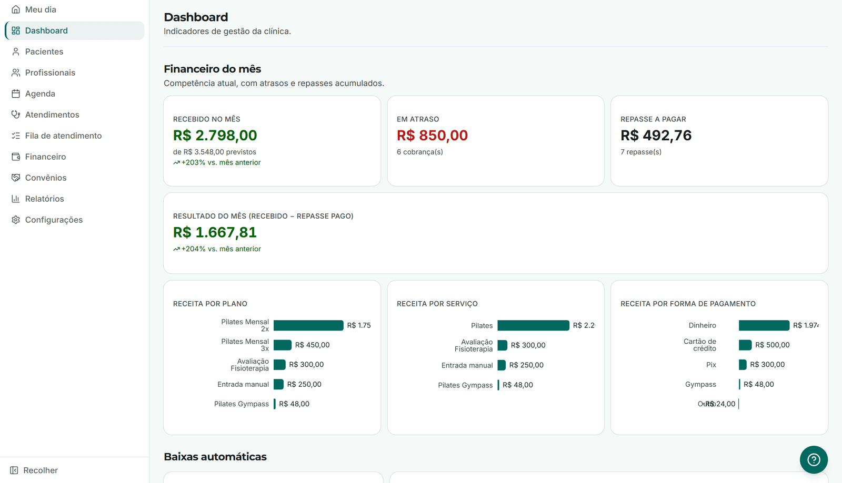This screenshot has height=483, width=842.
Task: Click the Financeiro wallet icon
Action: pos(16,157)
